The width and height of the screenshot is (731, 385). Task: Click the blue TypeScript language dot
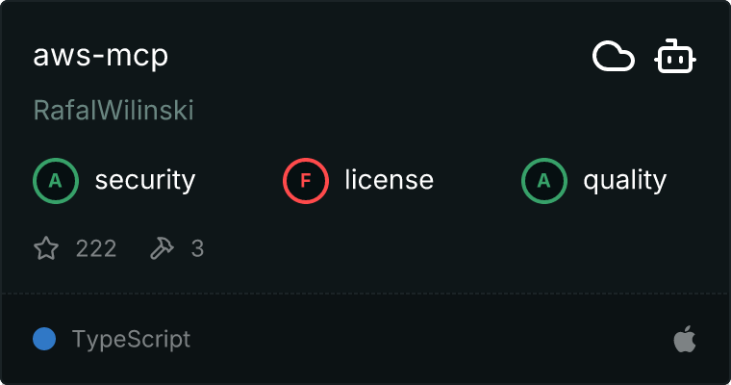tap(43, 339)
